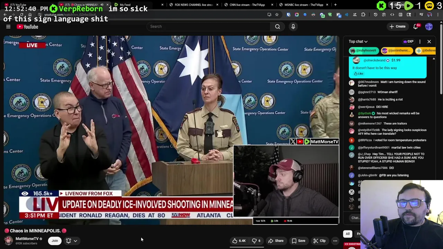Save the video to a playlist
Image resolution: width=443 pixels, height=249 pixels.
(x=298, y=241)
